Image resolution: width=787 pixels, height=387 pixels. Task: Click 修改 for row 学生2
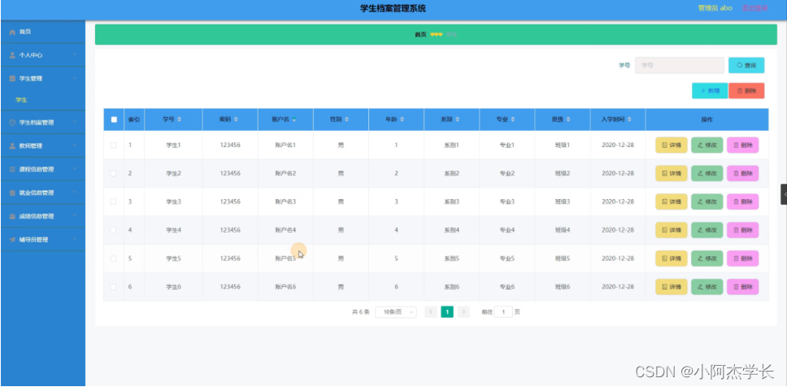pos(707,173)
